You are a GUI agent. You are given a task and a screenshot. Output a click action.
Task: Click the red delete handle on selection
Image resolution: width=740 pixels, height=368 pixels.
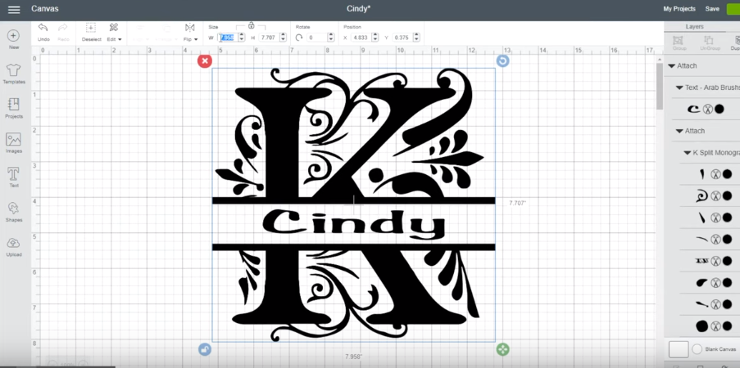[x=204, y=61]
